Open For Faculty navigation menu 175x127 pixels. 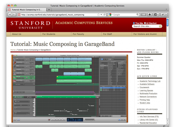click(78, 34)
